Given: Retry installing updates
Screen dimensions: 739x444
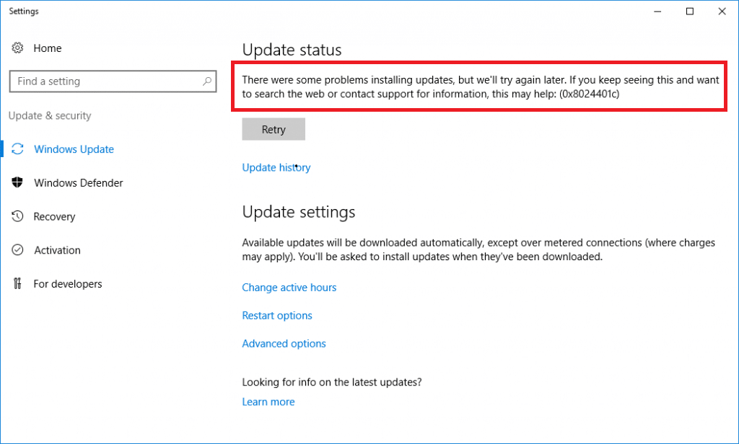Looking at the screenshot, I should pos(274,129).
